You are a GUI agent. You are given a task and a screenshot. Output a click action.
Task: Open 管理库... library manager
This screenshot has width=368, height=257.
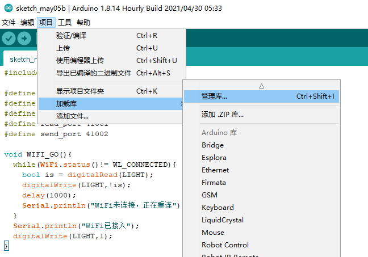[x=261, y=96]
